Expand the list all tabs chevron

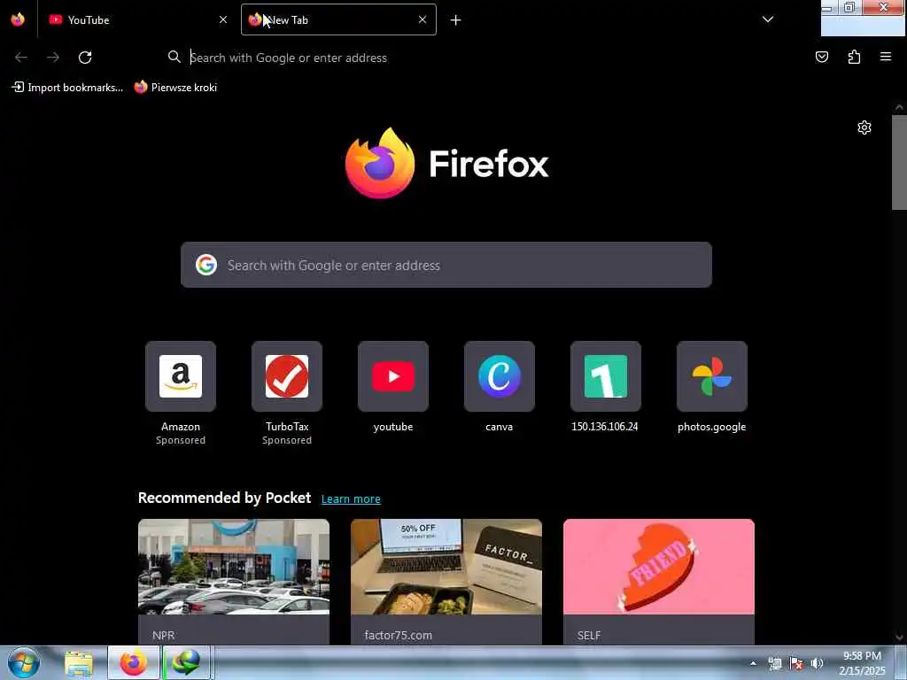(x=768, y=19)
